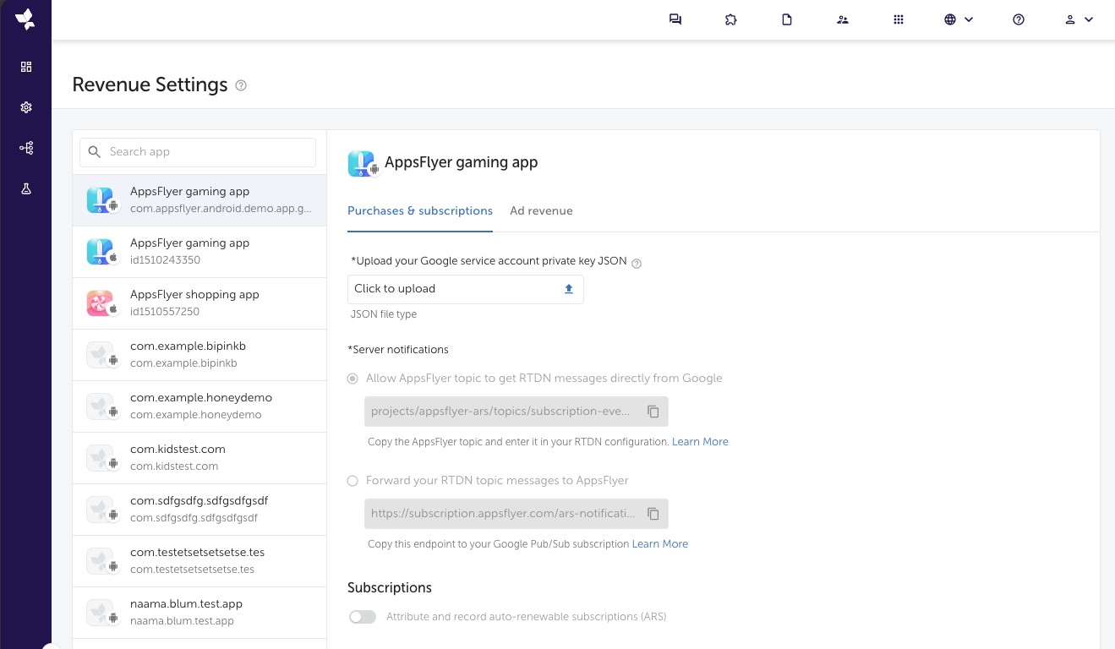Click help icon next to Revenue Settings title
This screenshot has width=1115, height=649.
(x=241, y=85)
